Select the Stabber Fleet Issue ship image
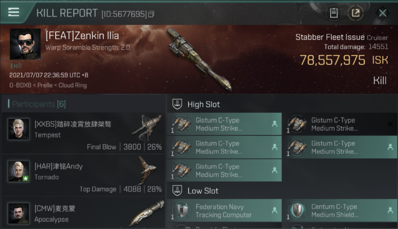The height and width of the screenshot is (229, 398). coord(199,60)
